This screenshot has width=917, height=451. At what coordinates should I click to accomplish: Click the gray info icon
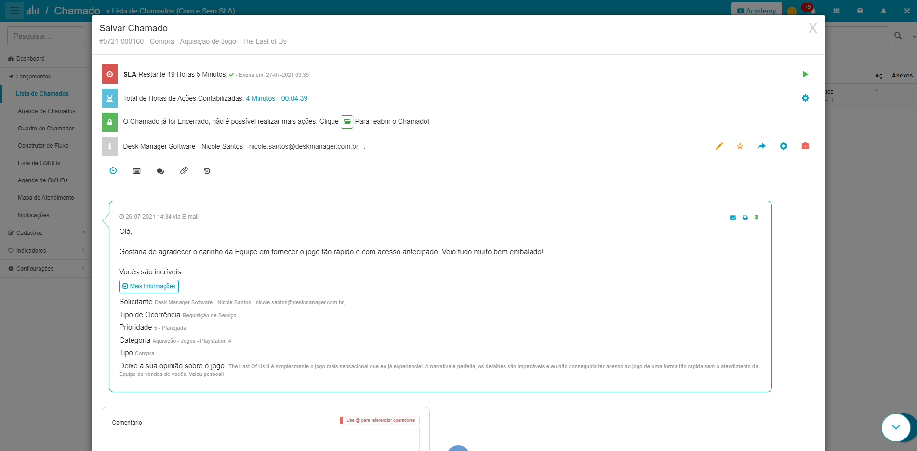110,146
